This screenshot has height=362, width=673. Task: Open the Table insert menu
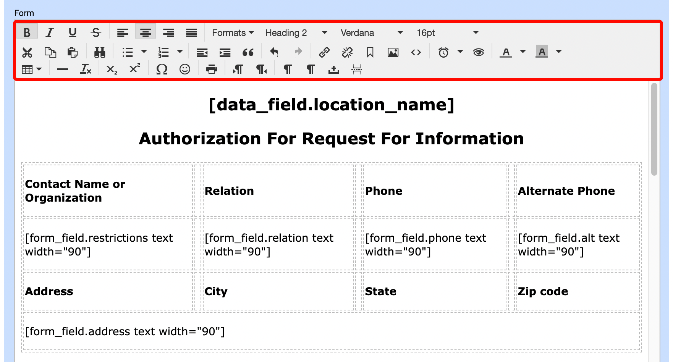(32, 69)
